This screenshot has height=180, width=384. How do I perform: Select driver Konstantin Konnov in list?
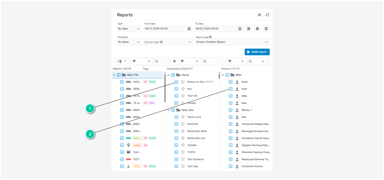[252, 166]
